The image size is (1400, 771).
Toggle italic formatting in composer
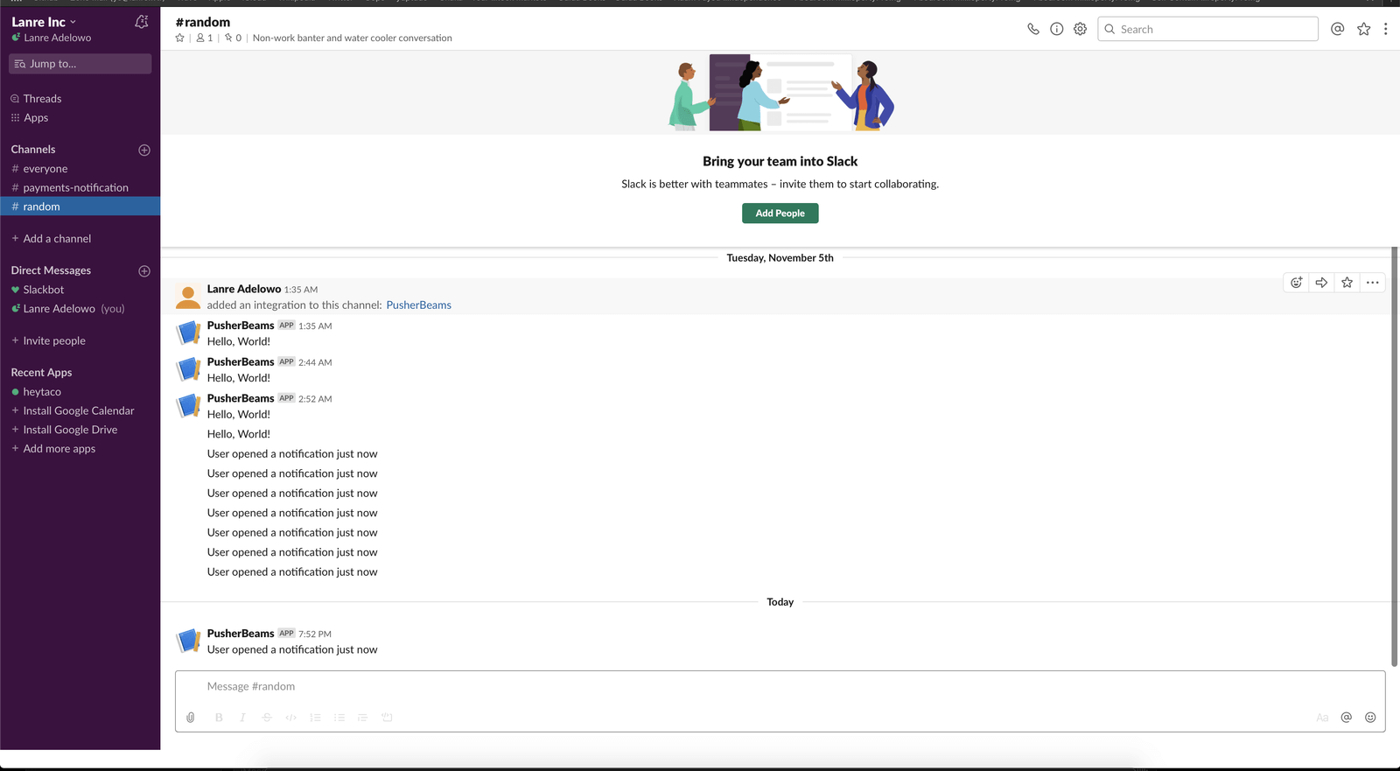coord(242,718)
